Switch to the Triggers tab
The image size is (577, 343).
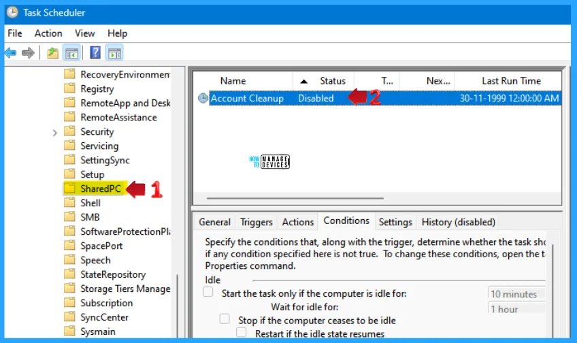pyautogui.click(x=256, y=223)
